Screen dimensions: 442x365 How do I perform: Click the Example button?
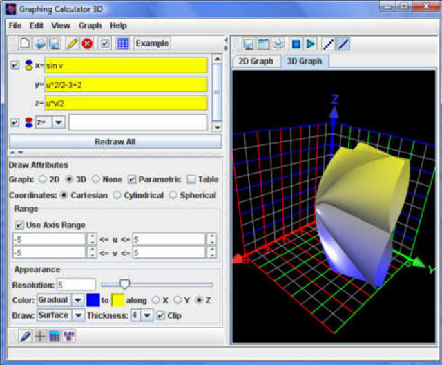pyautogui.click(x=152, y=44)
